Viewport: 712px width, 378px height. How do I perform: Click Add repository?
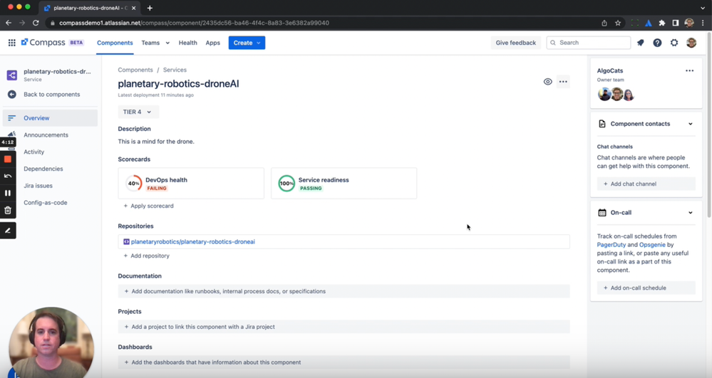(x=146, y=256)
